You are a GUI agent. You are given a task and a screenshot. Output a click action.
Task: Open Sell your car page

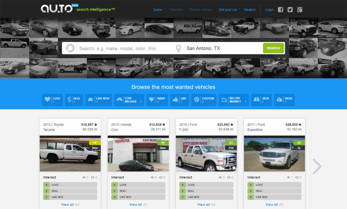tap(228, 10)
